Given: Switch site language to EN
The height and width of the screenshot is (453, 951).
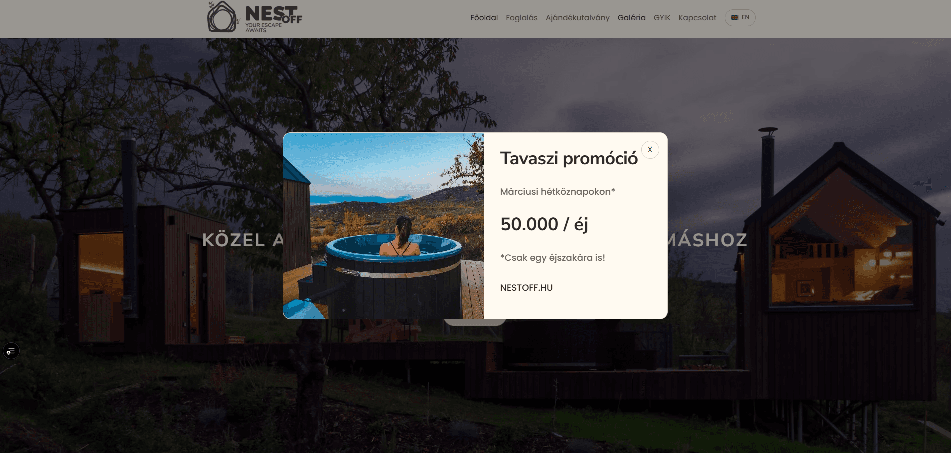Looking at the screenshot, I should point(740,18).
